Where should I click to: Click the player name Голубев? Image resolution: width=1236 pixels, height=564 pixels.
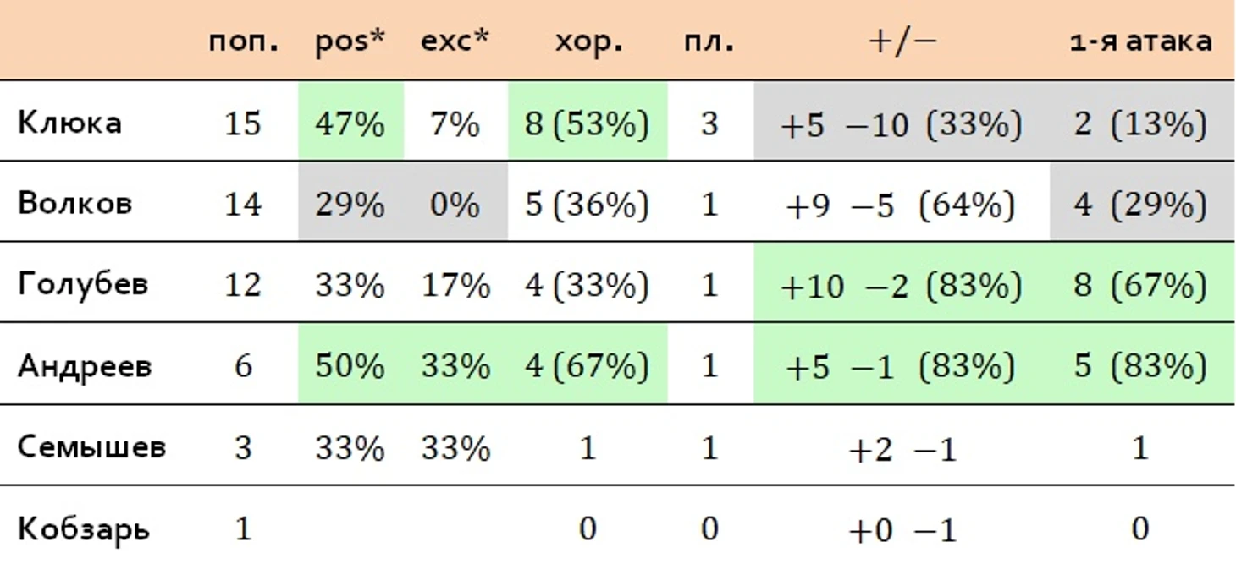pyautogui.click(x=82, y=284)
